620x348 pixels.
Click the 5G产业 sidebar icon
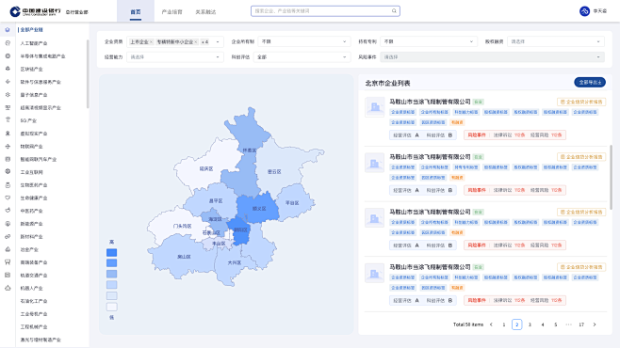coord(8,120)
